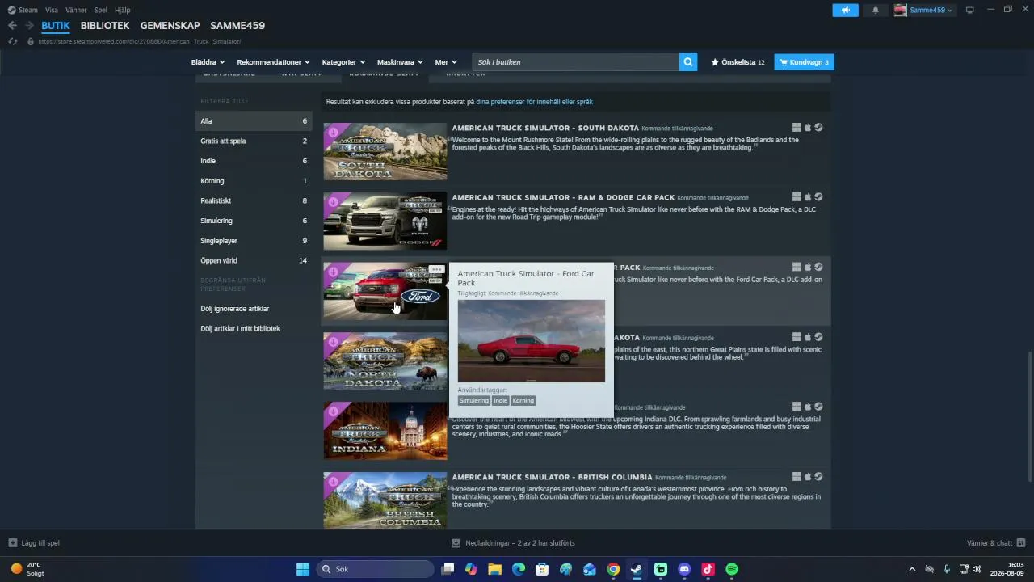Go forward with the right arrow button
Image resolution: width=1034 pixels, height=582 pixels.
pyautogui.click(x=28, y=26)
